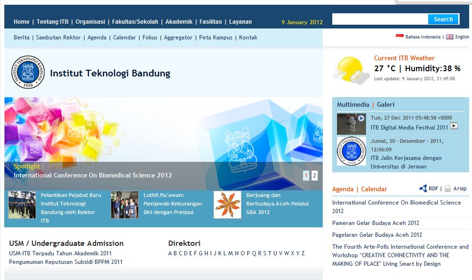This screenshot has height=280, width=472.
Task: Open Pengumuman Keputusan Subsidi BPPM 2011
Action: coord(66,261)
